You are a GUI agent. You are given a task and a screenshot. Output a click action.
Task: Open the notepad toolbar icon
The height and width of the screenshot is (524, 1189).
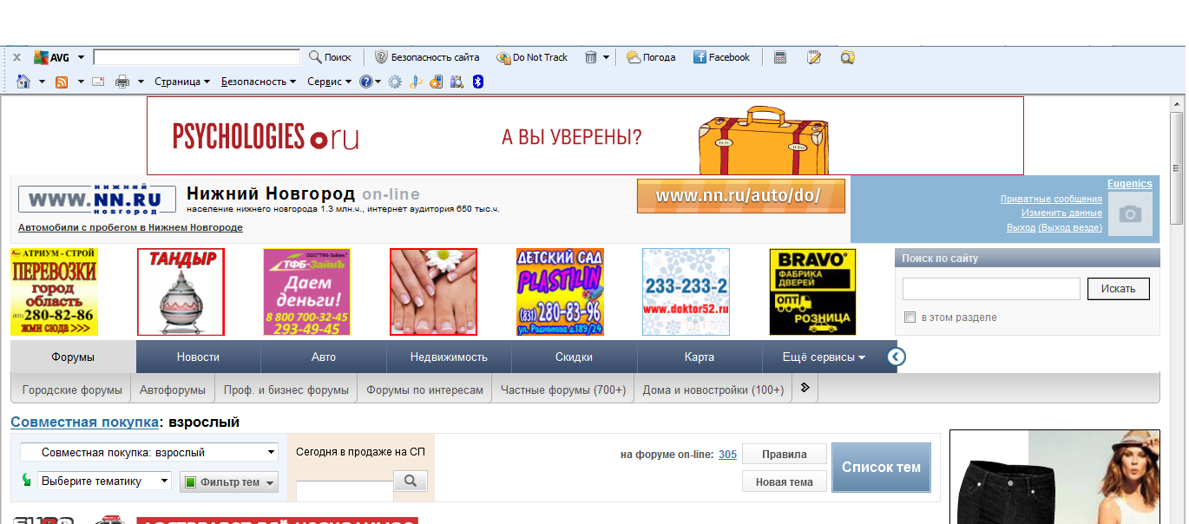click(814, 57)
